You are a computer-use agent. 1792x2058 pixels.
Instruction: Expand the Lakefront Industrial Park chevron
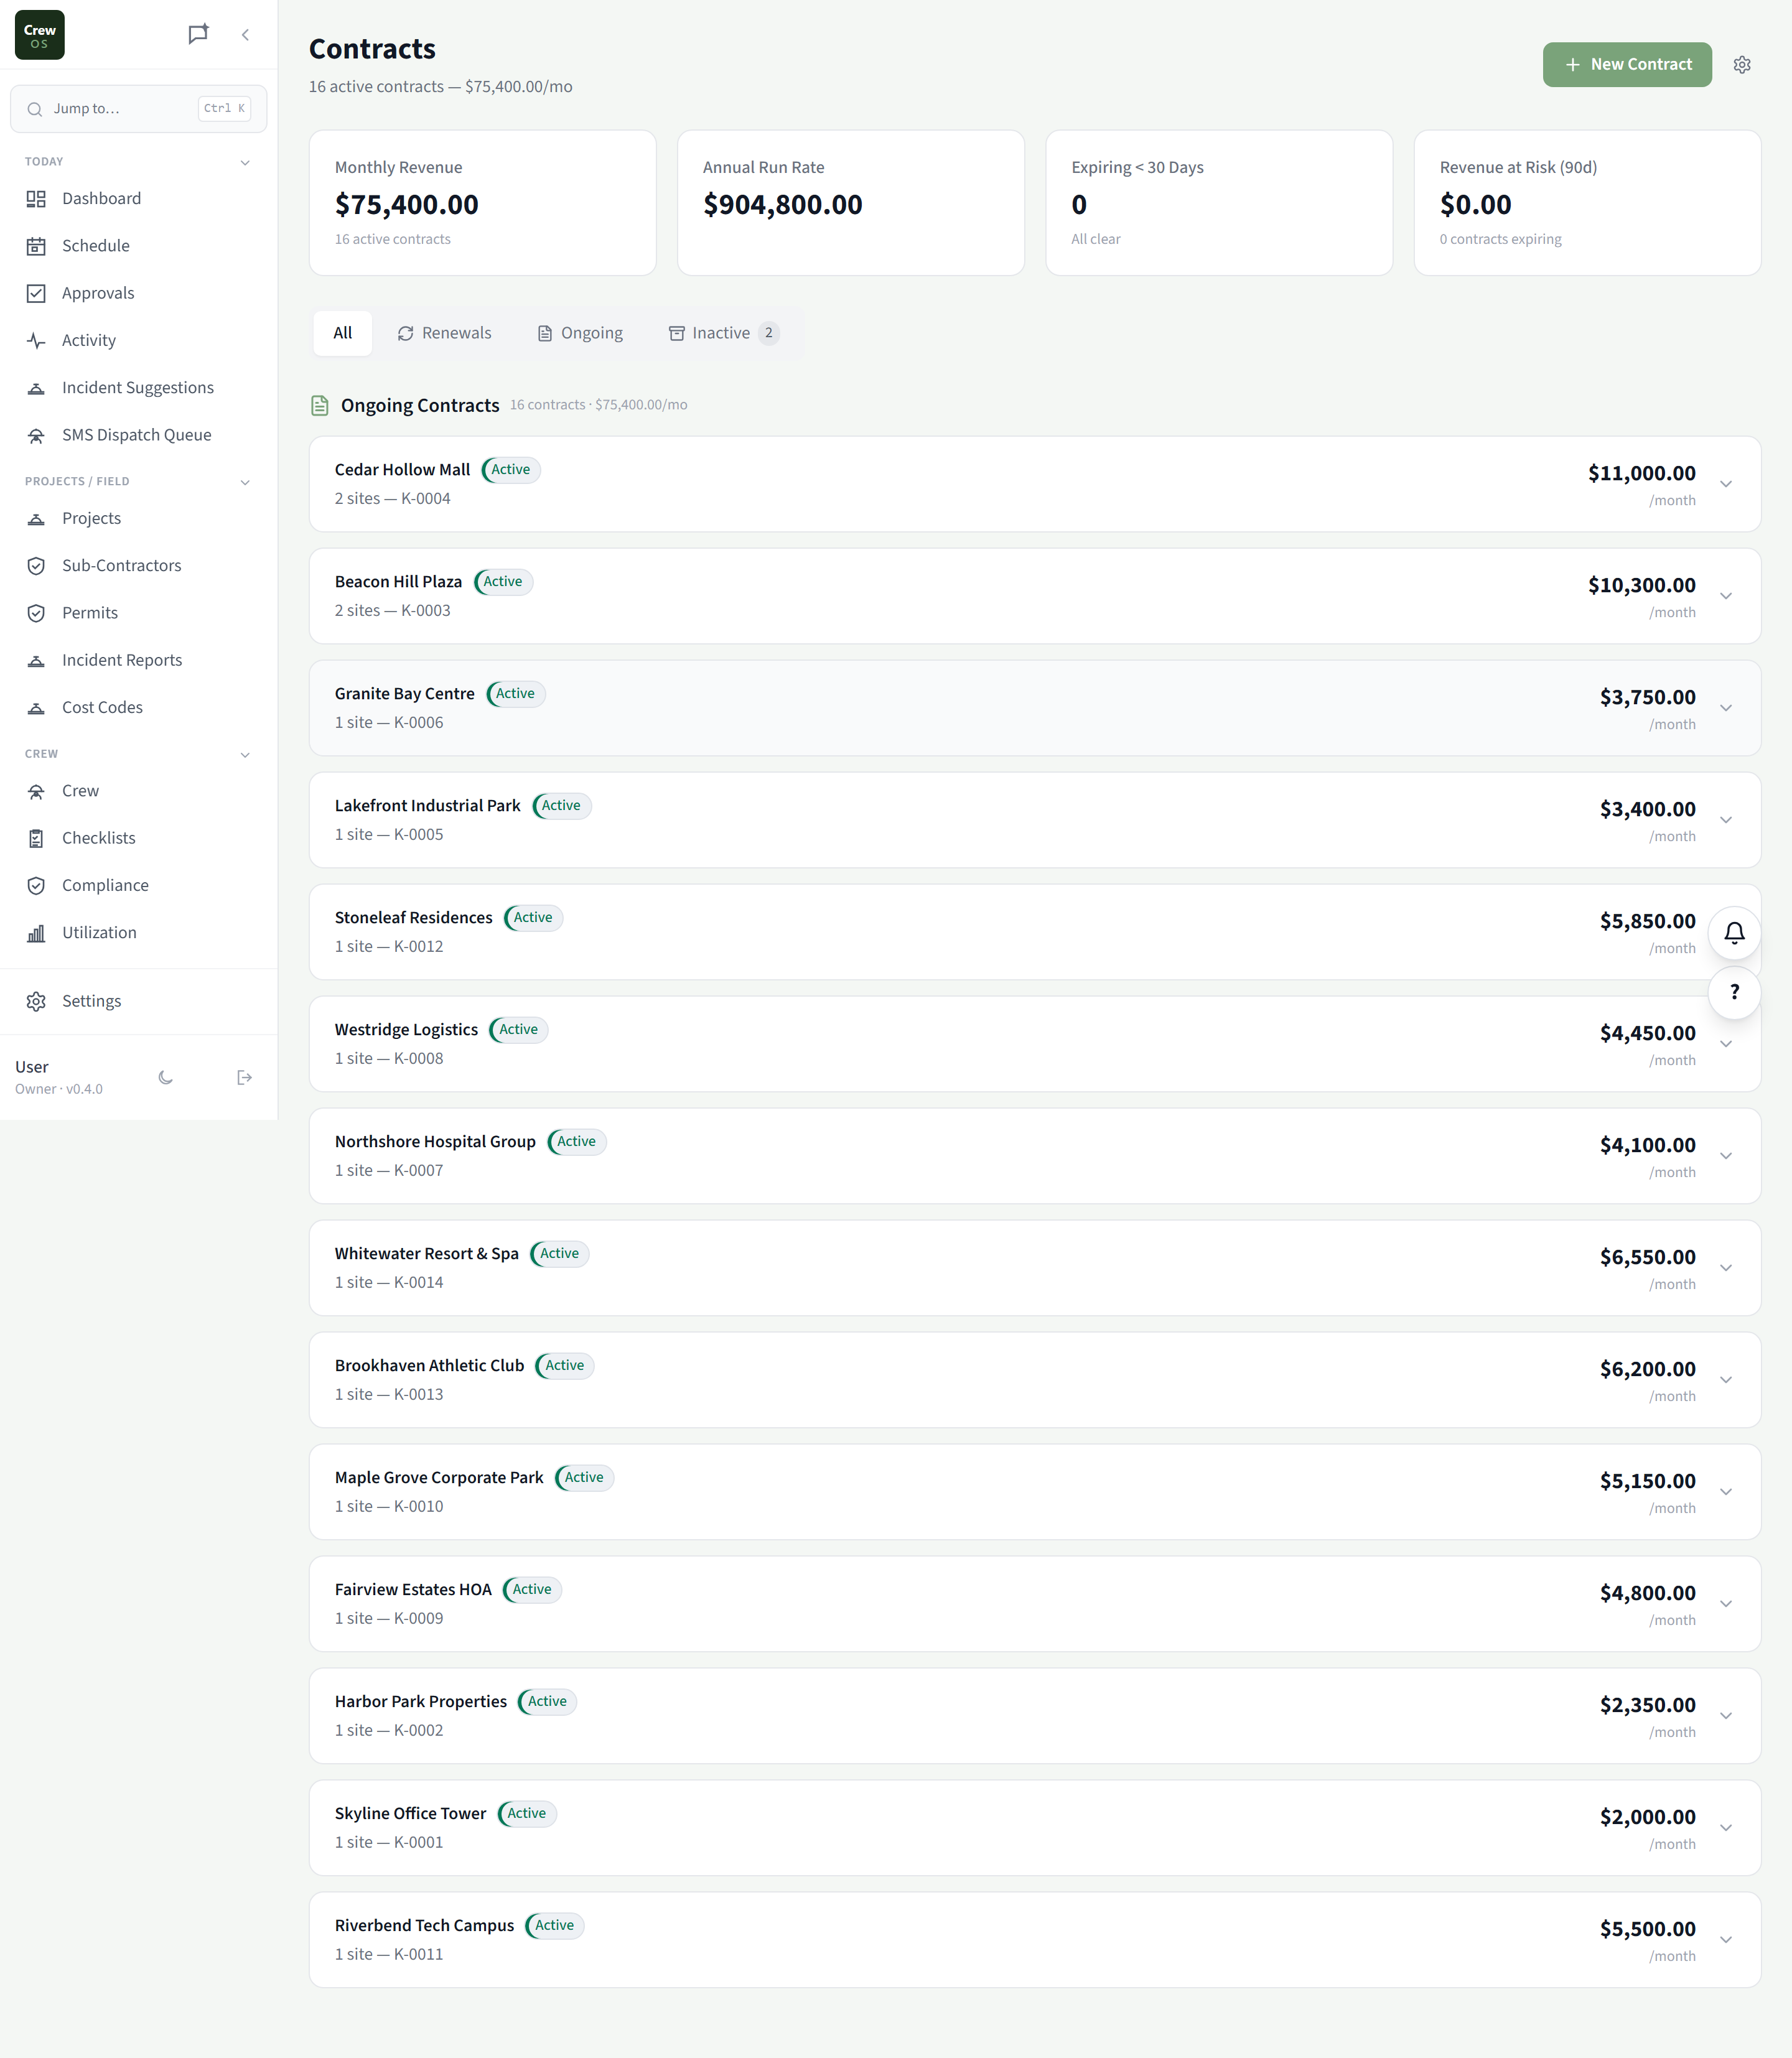pyautogui.click(x=1726, y=820)
